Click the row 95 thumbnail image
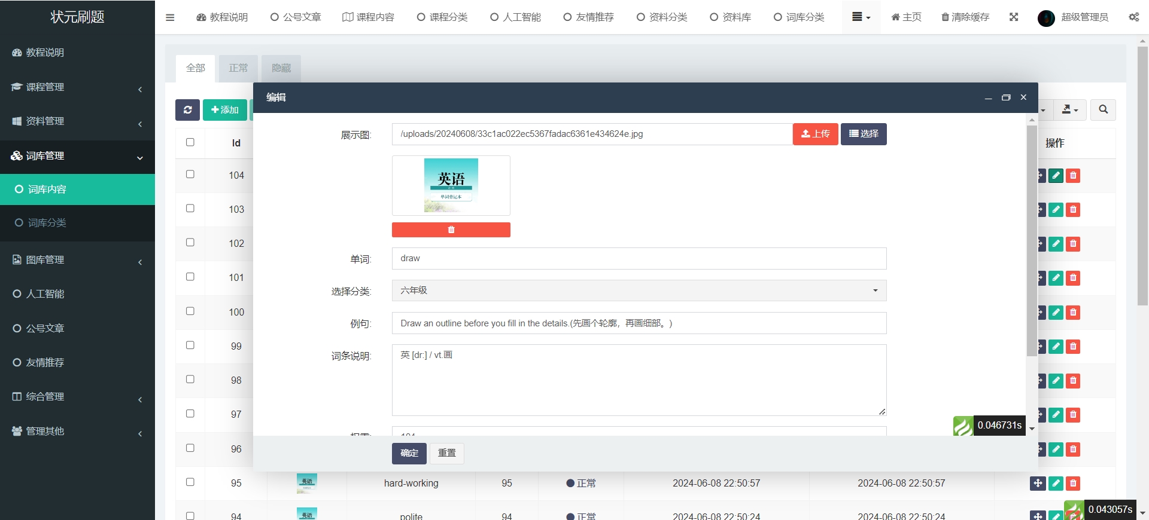 coord(307,483)
